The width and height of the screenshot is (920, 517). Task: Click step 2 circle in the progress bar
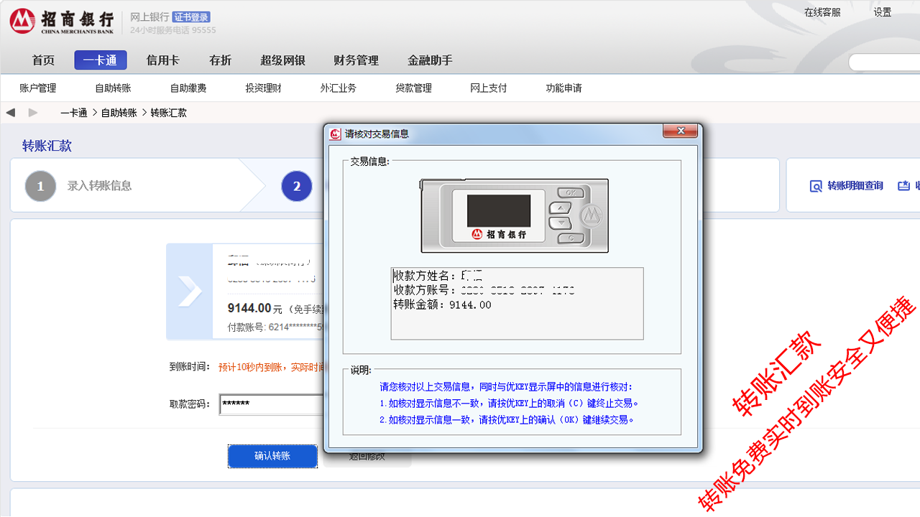point(297,185)
